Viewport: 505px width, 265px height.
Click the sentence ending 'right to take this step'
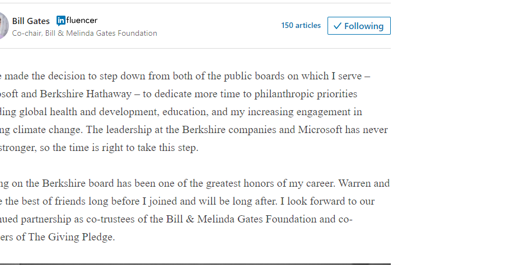99,148
